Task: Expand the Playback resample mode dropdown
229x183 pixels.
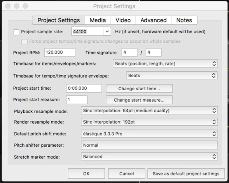Action: tap(149, 111)
